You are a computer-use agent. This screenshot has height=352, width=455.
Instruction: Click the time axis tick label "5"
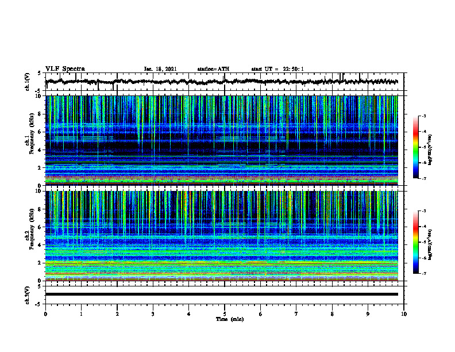tap(225, 314)
